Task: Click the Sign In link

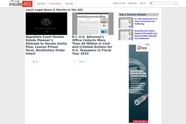Action: 143,3
